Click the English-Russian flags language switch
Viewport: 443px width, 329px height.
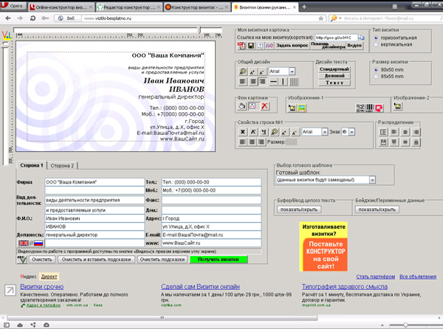coord(30,243)
